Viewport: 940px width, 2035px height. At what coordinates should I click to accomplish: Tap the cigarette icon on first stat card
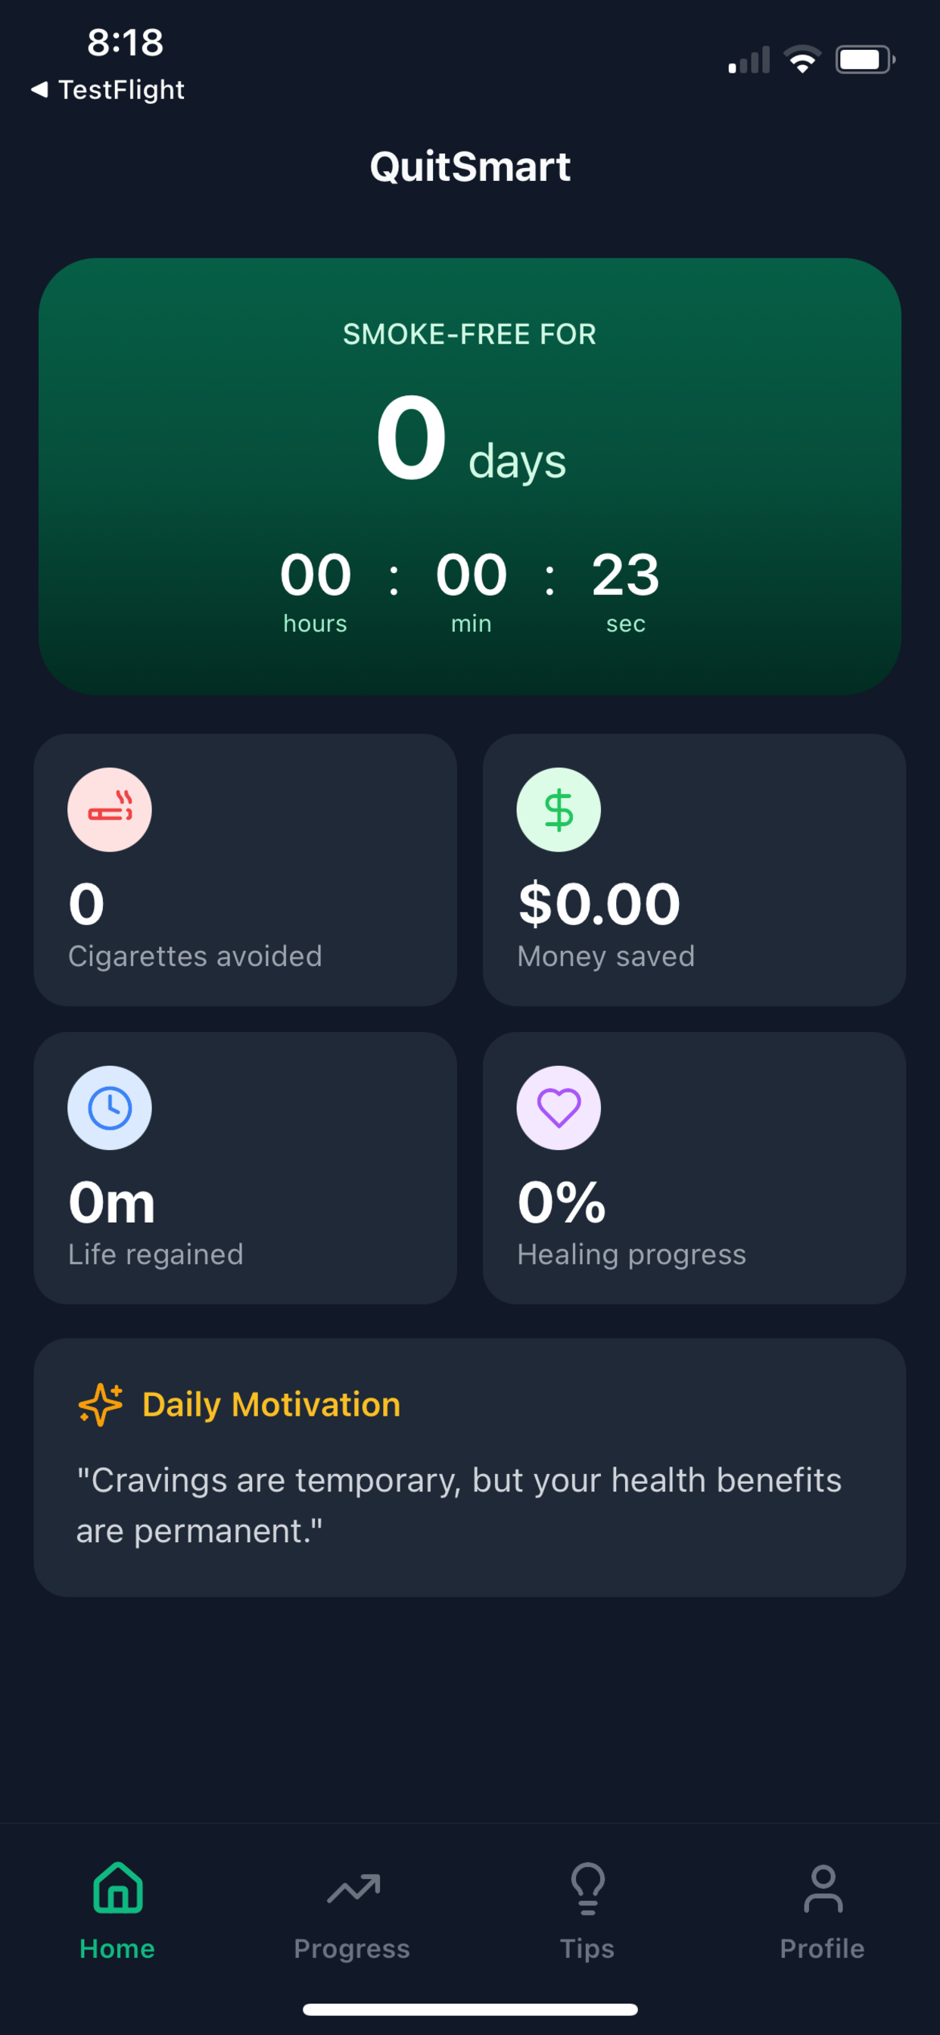[109, 810]
